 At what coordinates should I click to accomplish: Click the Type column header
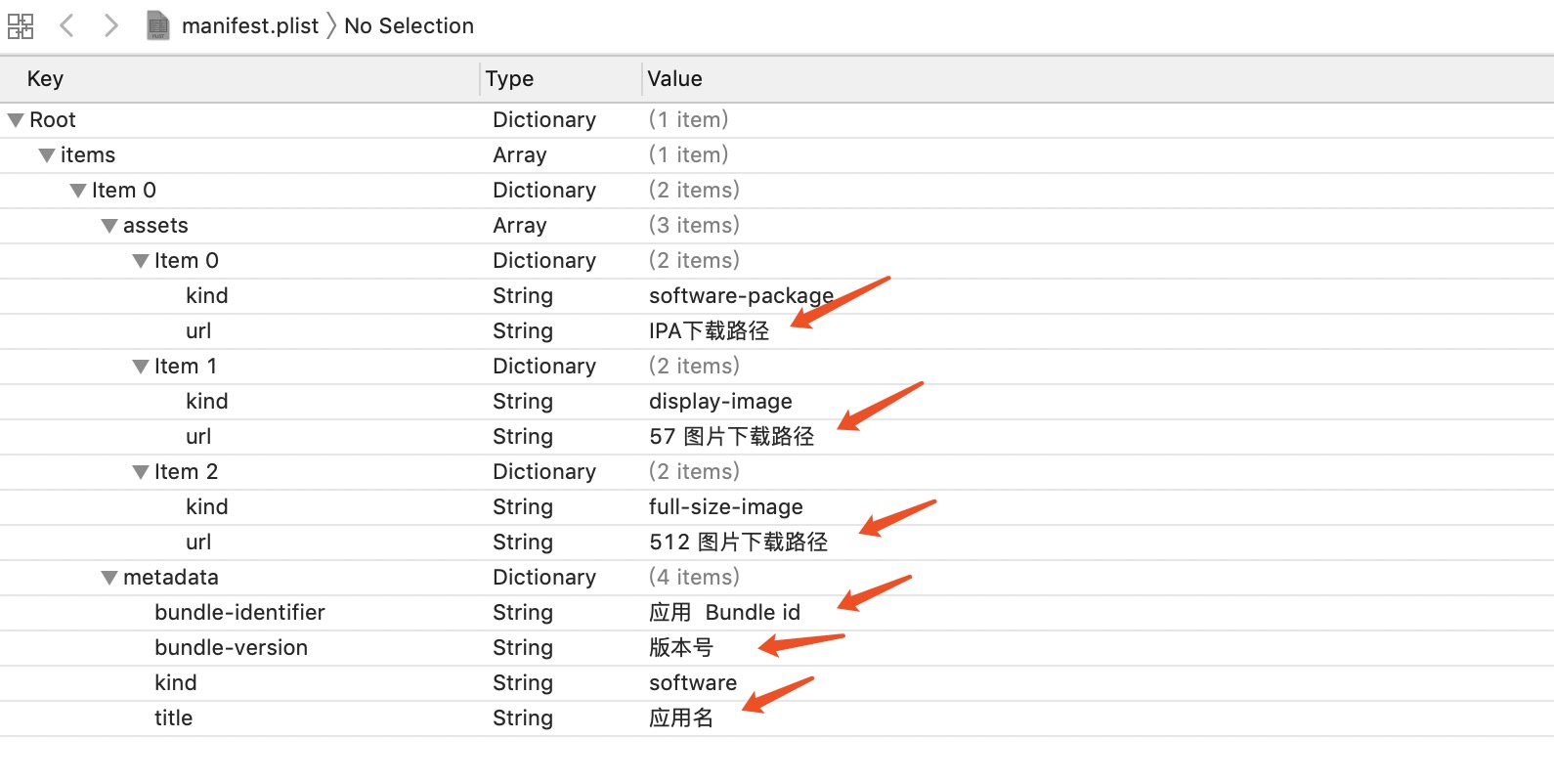tap(509, 79)
